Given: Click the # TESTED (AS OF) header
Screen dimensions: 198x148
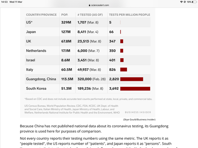Looking at the screenshot, I should pos(89,15).
